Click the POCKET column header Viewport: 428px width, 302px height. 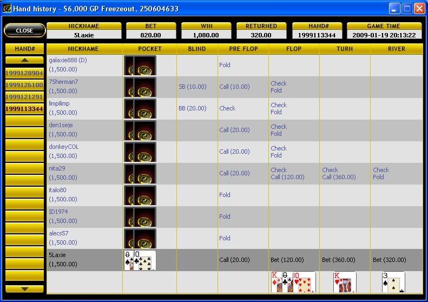149,49
